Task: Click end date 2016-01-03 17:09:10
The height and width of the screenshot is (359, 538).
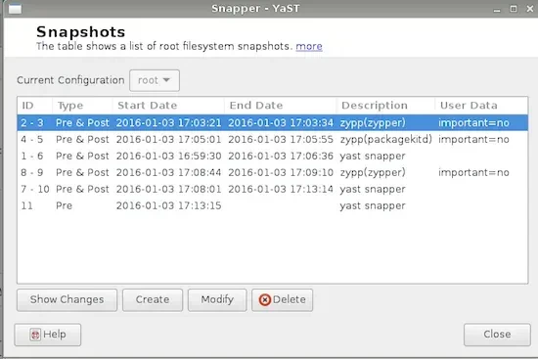Action: pos(281,172)
